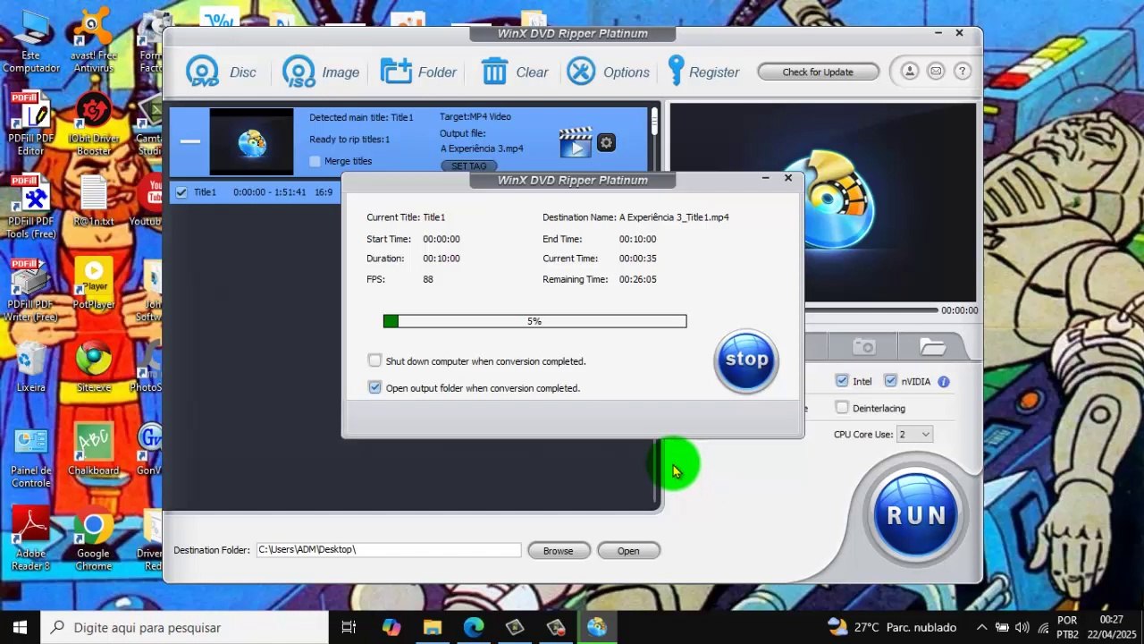
Task: Uncheck open output folder when completed
Action: (x=374, y=387)
